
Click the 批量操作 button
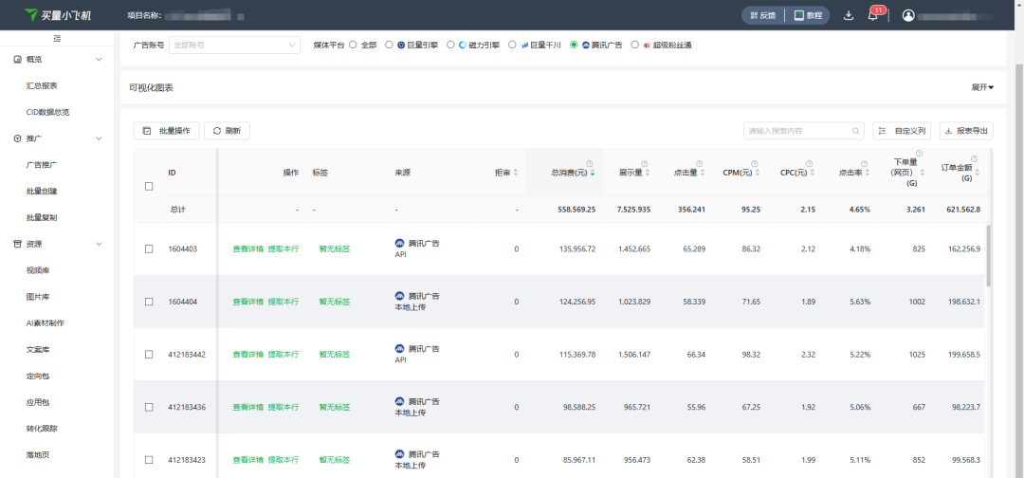click(167, 131)
